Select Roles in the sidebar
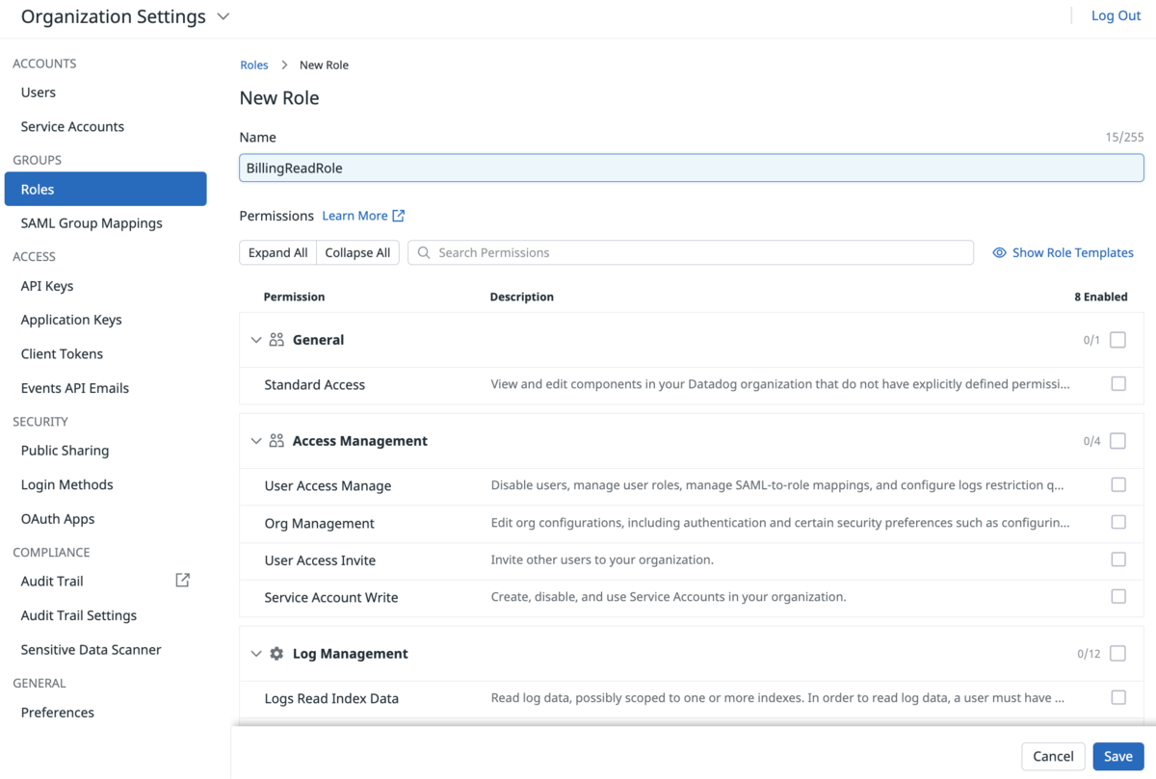1156x779 pixels. (x=106, y=189)
